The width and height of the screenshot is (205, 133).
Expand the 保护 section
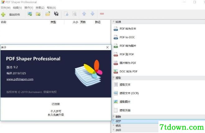(113, 121)
